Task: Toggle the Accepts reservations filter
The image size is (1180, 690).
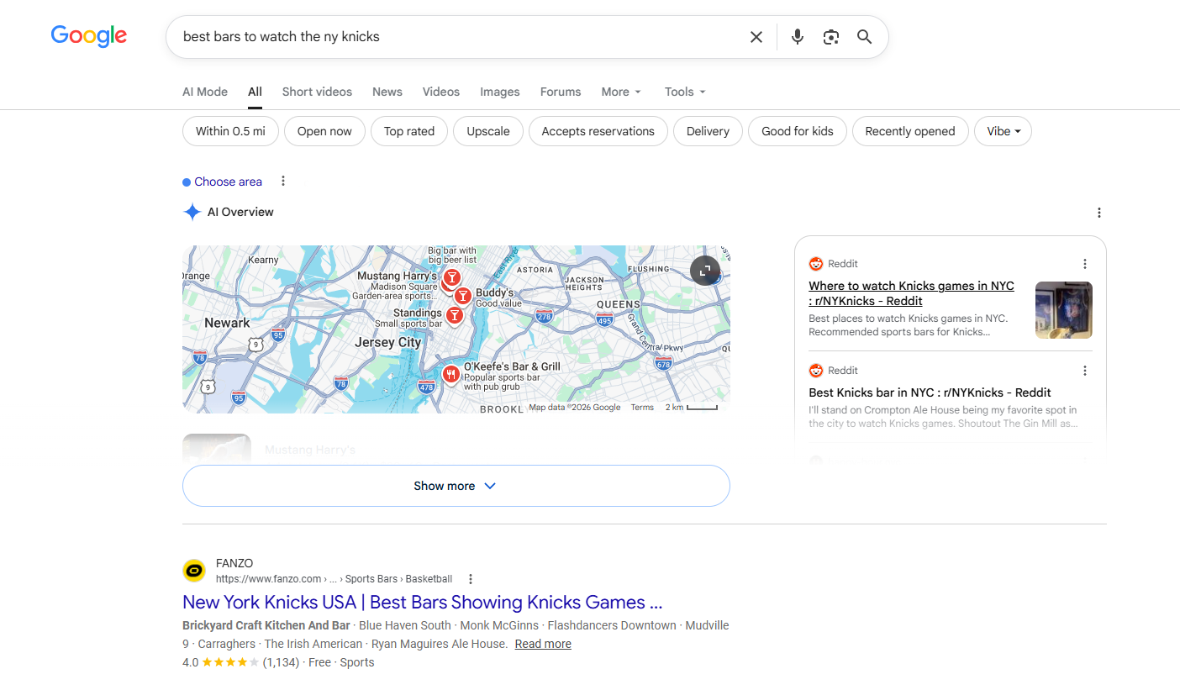Action: pyautogui.click(x=598, y=131)
